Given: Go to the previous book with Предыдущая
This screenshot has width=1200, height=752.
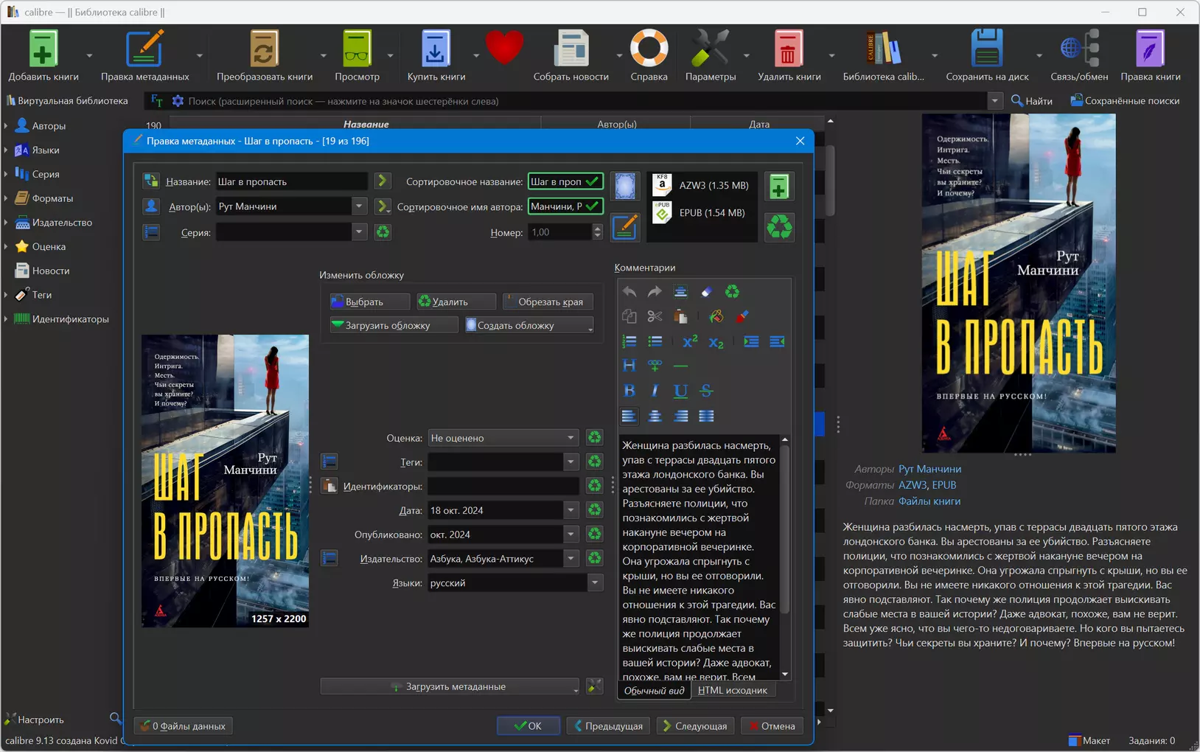Looking at the screenshot, I should 609,726.
